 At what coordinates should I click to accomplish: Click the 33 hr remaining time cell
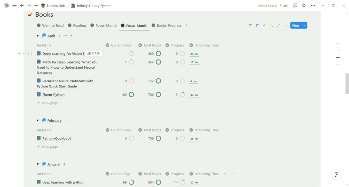194,95
